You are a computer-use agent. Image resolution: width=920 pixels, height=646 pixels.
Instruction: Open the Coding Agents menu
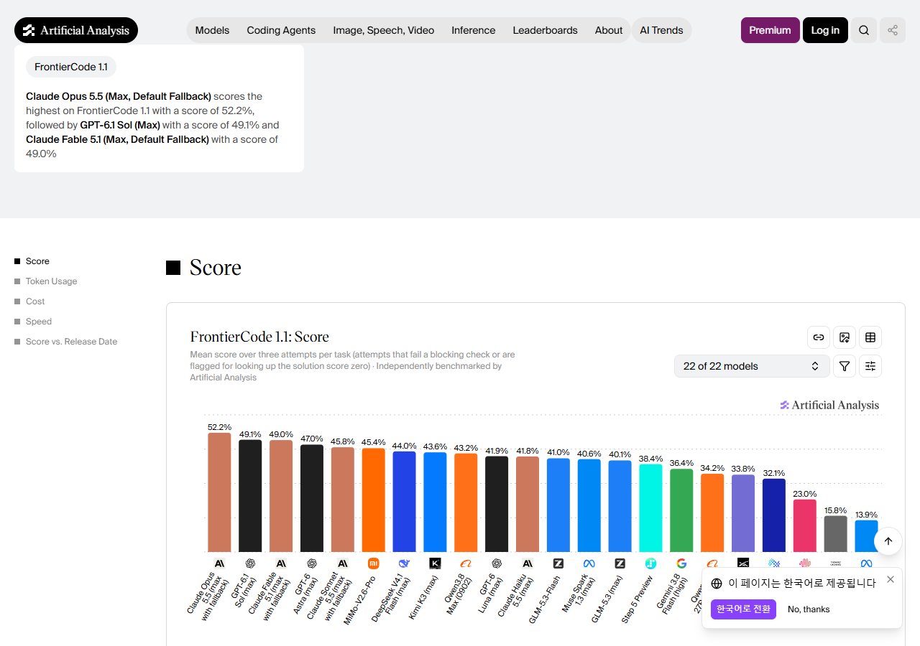(281, 30)
